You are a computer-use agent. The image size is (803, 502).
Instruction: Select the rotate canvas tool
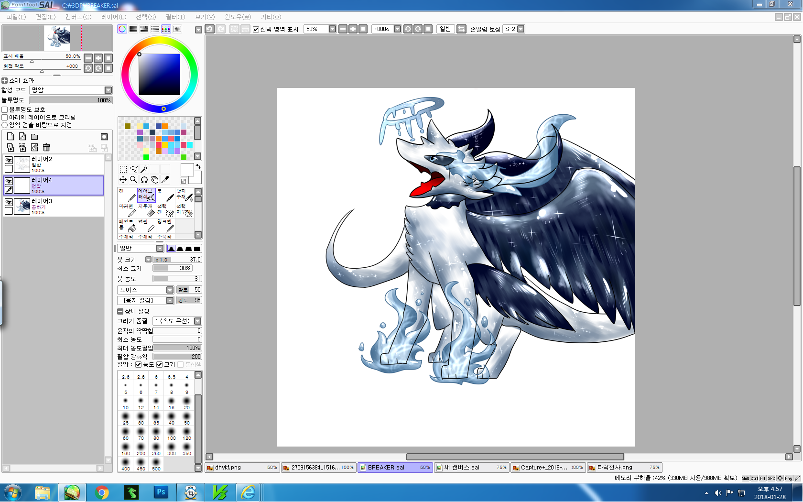[x=144, y=180]
